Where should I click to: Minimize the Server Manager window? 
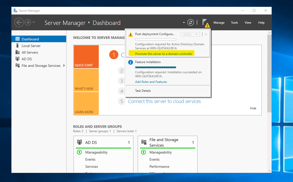243,11
